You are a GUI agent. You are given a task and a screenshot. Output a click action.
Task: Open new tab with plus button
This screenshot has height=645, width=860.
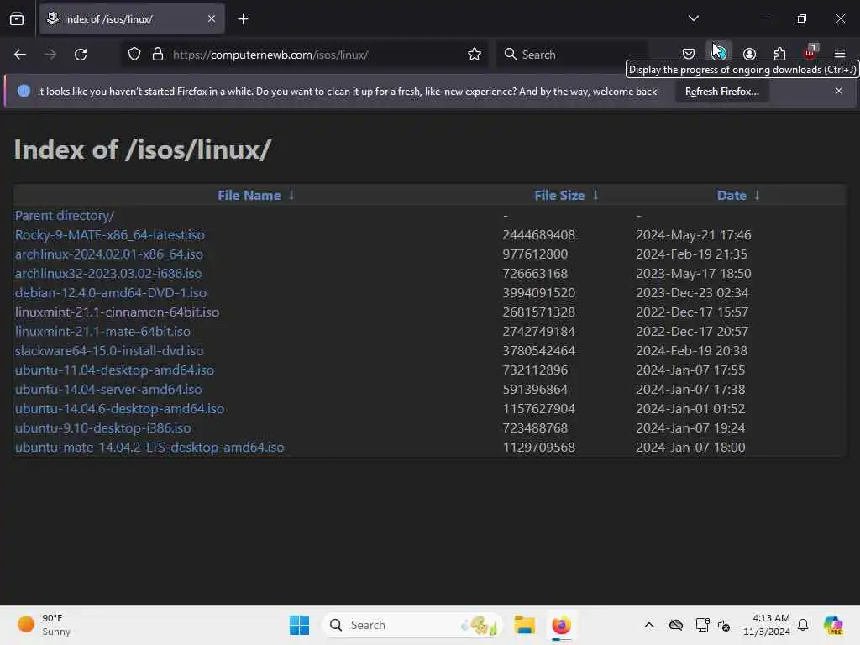pyautogui.click(x=243, y=19)
